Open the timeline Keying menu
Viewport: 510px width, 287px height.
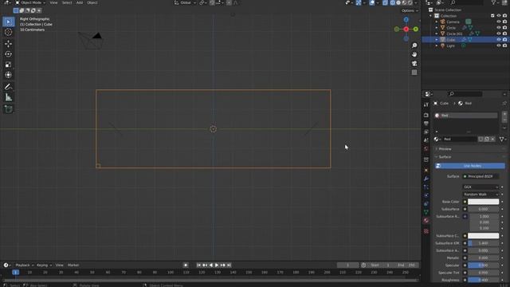click(44, 265)
